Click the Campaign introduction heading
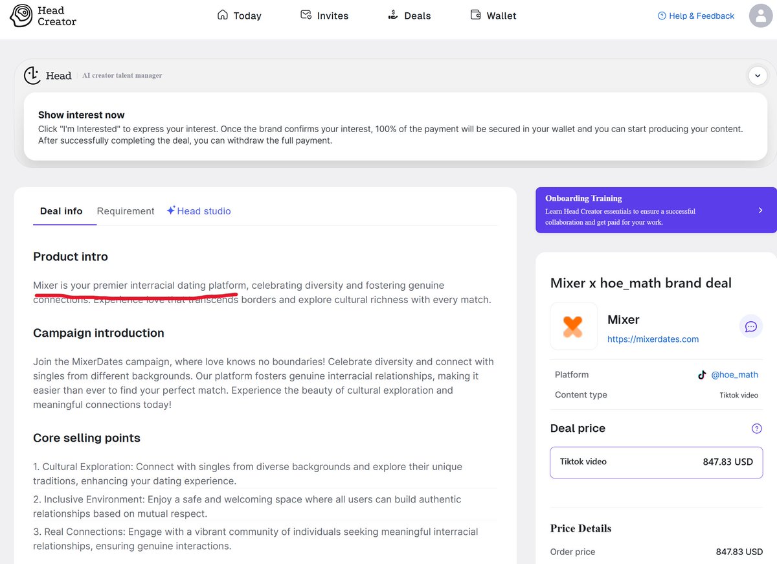Image resolution: width=777 pixels, height=564 pixels. click(x=98, y=333)
